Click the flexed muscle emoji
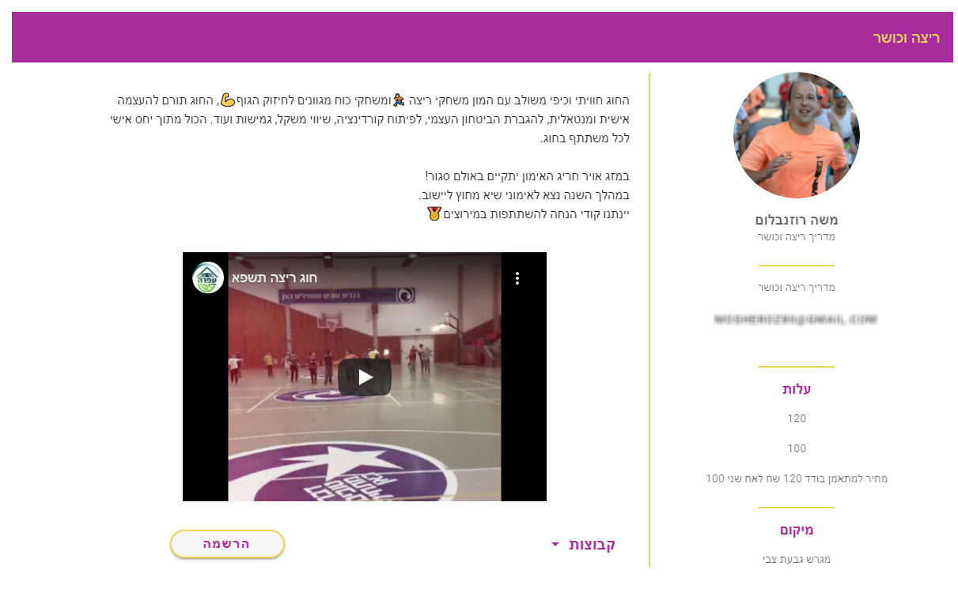Image resolution: width=958 pixels, height=608 pixels. tap(227, 100)
